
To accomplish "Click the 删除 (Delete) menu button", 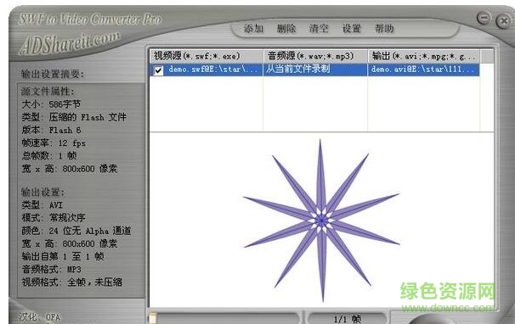I will pyautogui.click(x=286, y=29).
